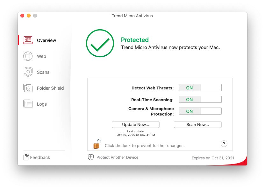The height and width of the screenshot is (189, 265).
Task: Open help with the question mark button
Action: [224, 144]
